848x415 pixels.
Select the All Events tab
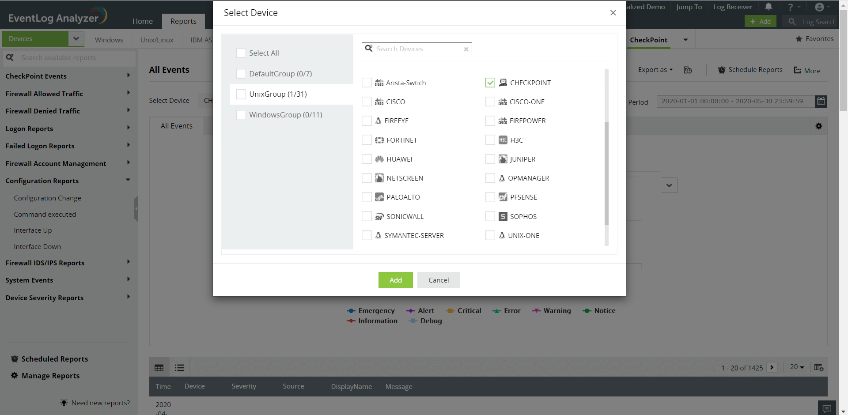pyautogui.click(x=177, y=126)
